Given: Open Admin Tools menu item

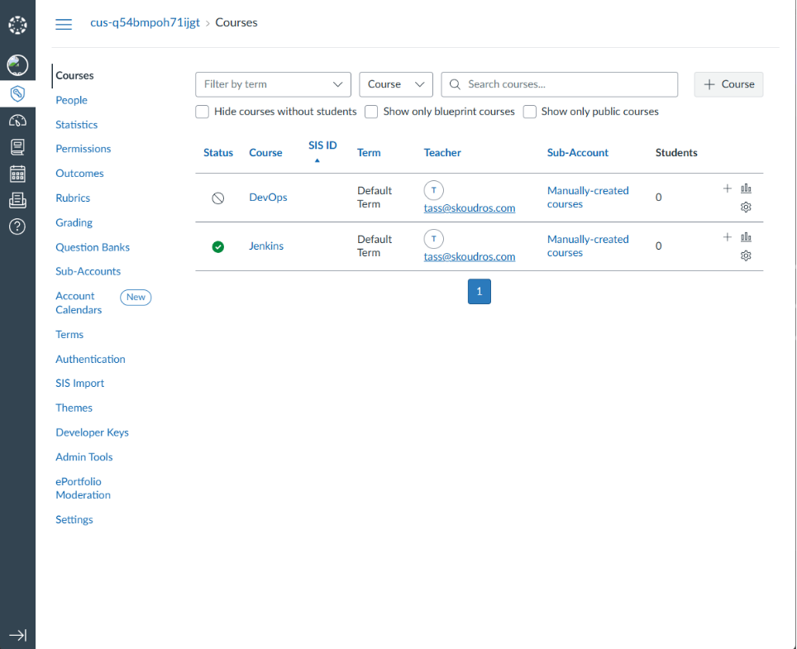Looking at the screenshot, I should (x=84, y=457).
